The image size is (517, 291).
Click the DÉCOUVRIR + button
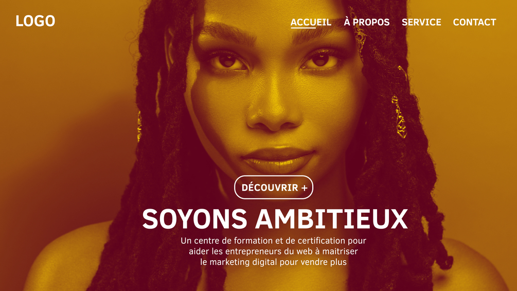point(274,187)
